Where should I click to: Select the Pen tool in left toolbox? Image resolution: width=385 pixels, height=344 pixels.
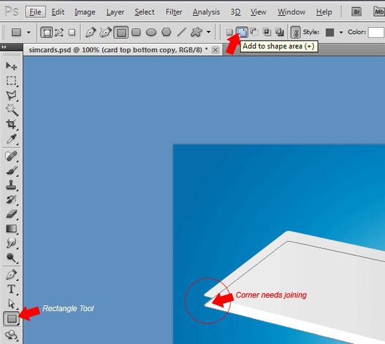pyautogui.click(x=12, y=275)
